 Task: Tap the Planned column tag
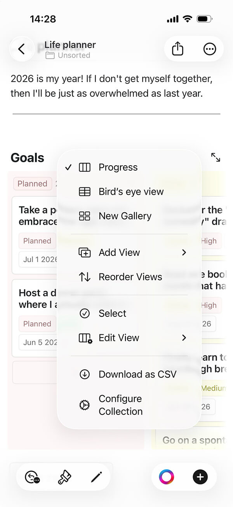coord(33,184)
